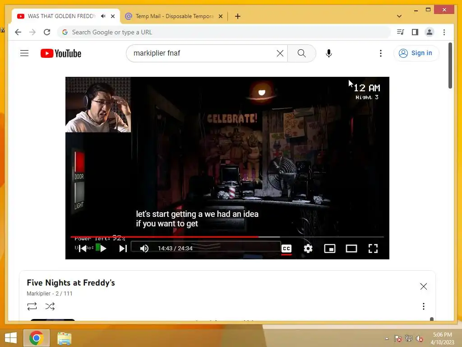The image size is (462, 347).
Task: Open the Windows Start menu
Action: [11, 338]
